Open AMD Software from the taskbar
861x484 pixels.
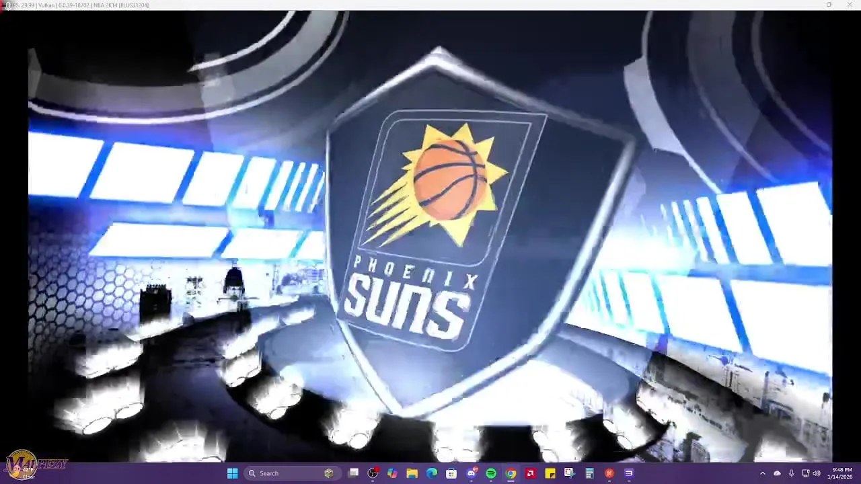tap(531, 473)
